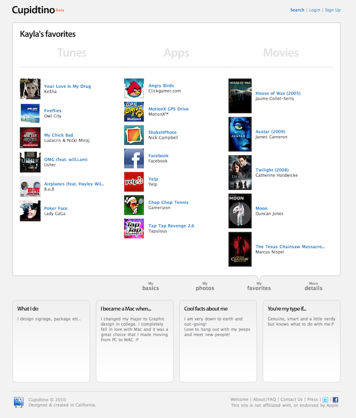Click the Sign Up link
The width and height of the screenshot is (356, 418).
coord(333,10)
